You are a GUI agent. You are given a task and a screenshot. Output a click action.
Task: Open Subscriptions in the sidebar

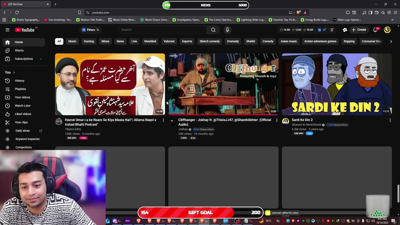coord(24,59)
